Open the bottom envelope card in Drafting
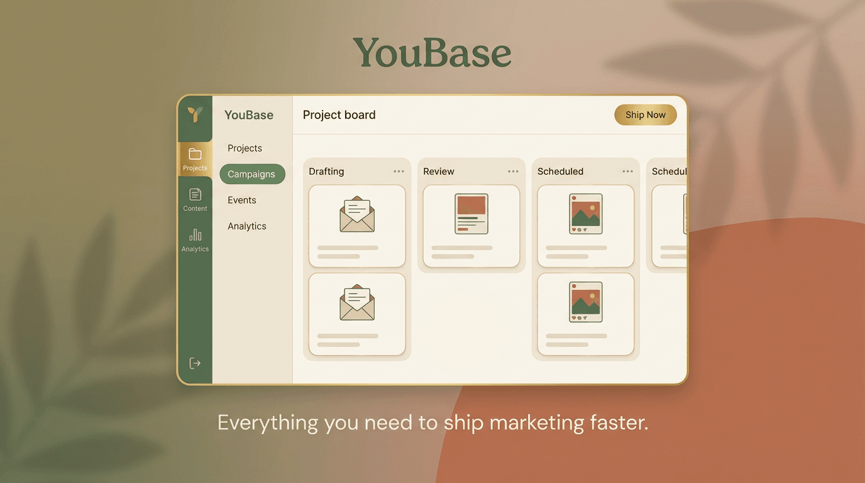865x483 pixels. click(x=357, y=314)
